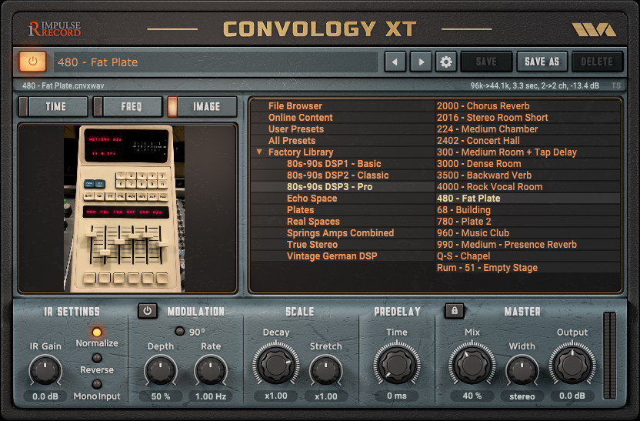Collapse the Factory Library triangle
This screenshot has height=421, width=640.
click(x=259, y=152)
